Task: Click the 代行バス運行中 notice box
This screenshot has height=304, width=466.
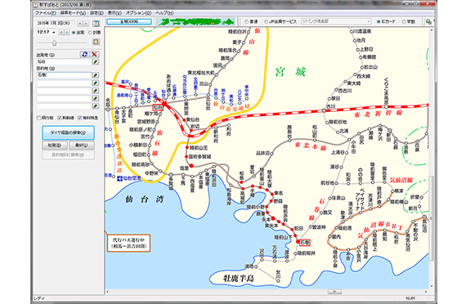Action: 128,243
